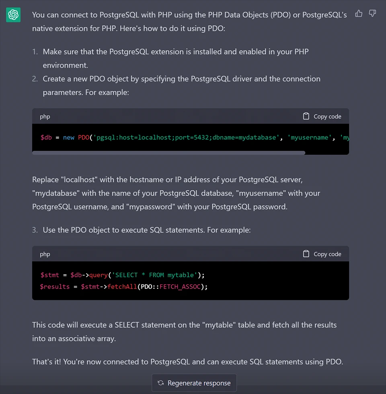Screen dimensions: 386x394
Task: Click the php label of second code block
Action: click(45, 254)
